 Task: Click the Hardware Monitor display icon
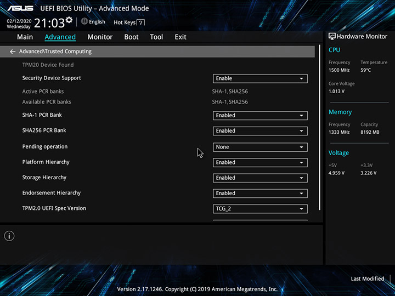332,36
